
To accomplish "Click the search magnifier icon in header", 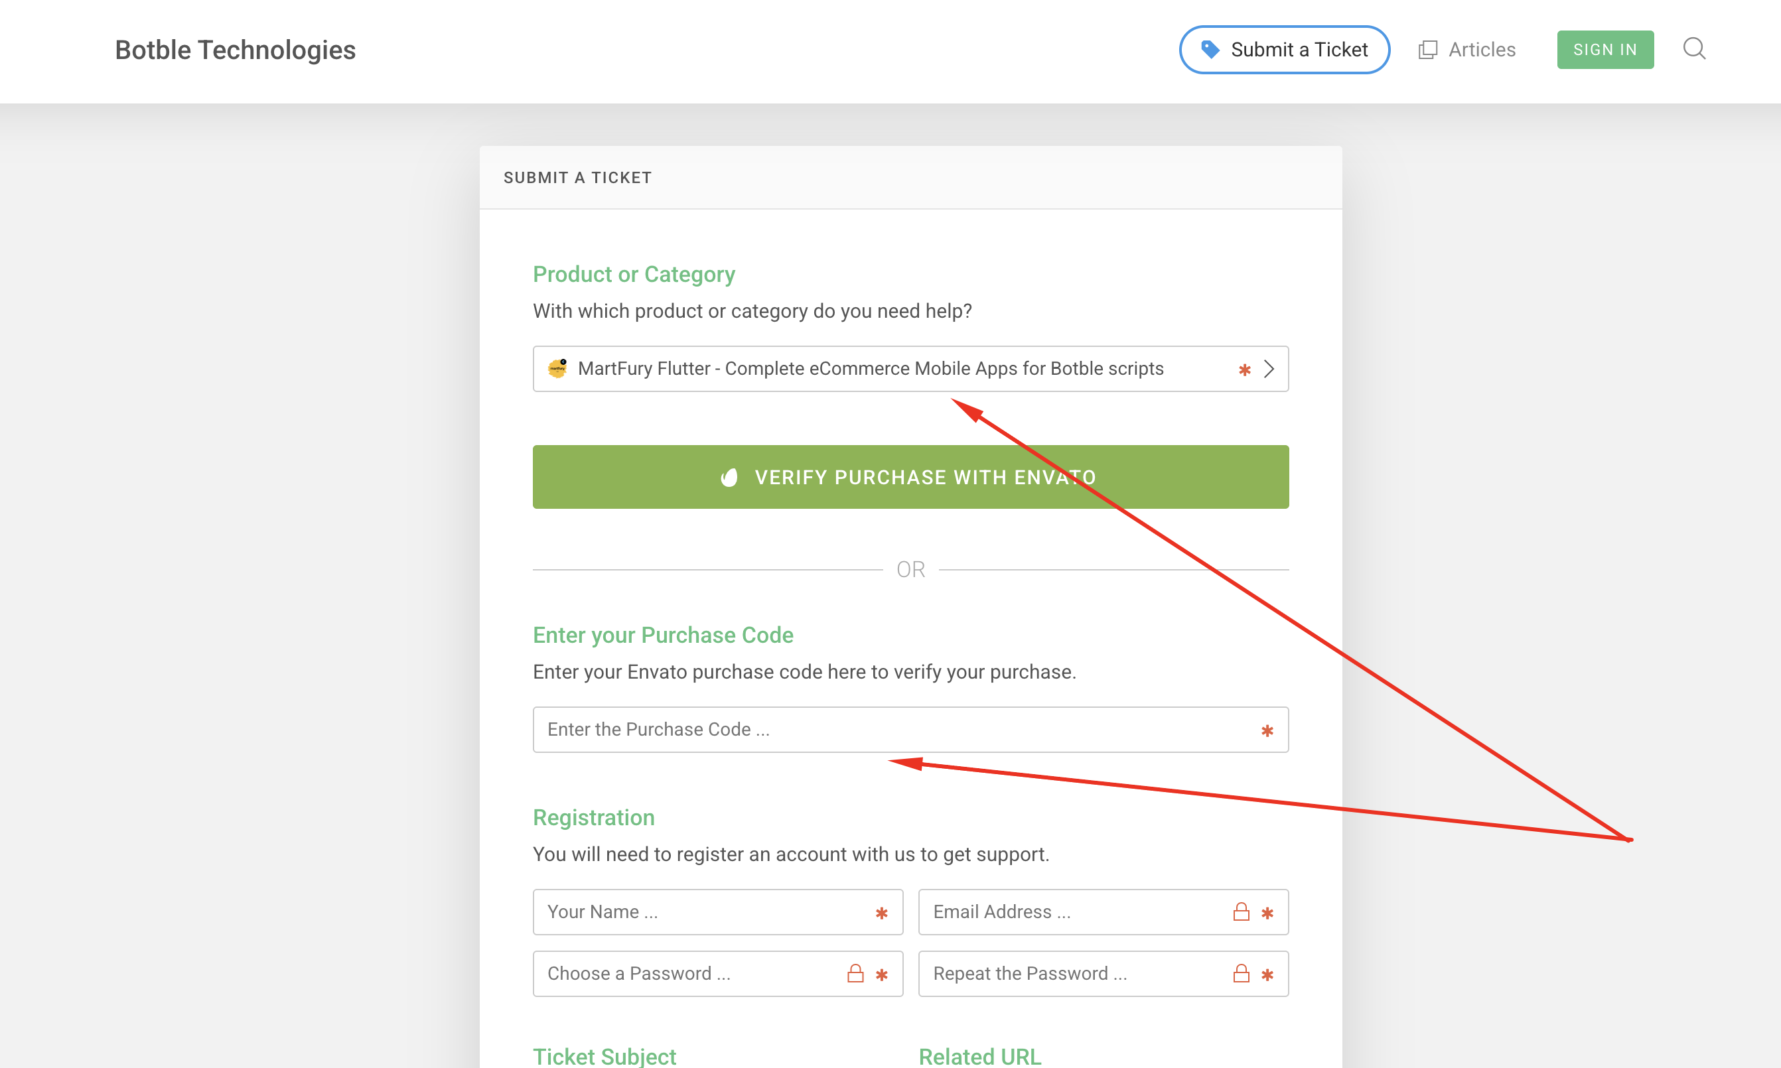I will click(x=1694, y=49).
